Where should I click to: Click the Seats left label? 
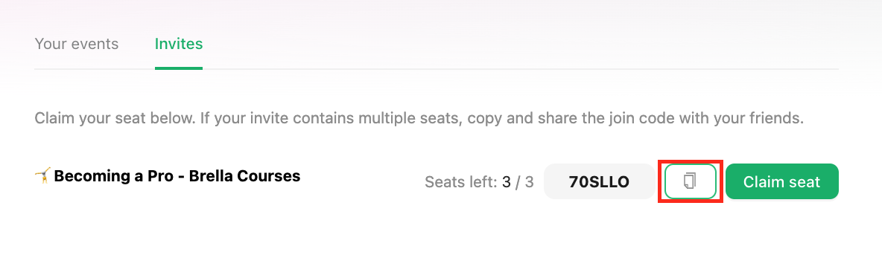pos(461,182)
